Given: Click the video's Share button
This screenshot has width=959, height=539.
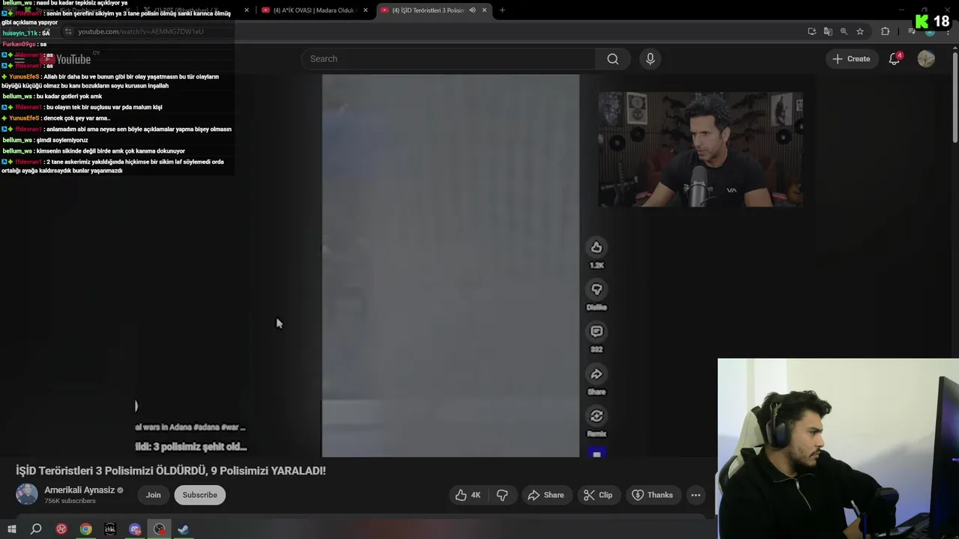Looking at the screenshot, I should [546, 495].
